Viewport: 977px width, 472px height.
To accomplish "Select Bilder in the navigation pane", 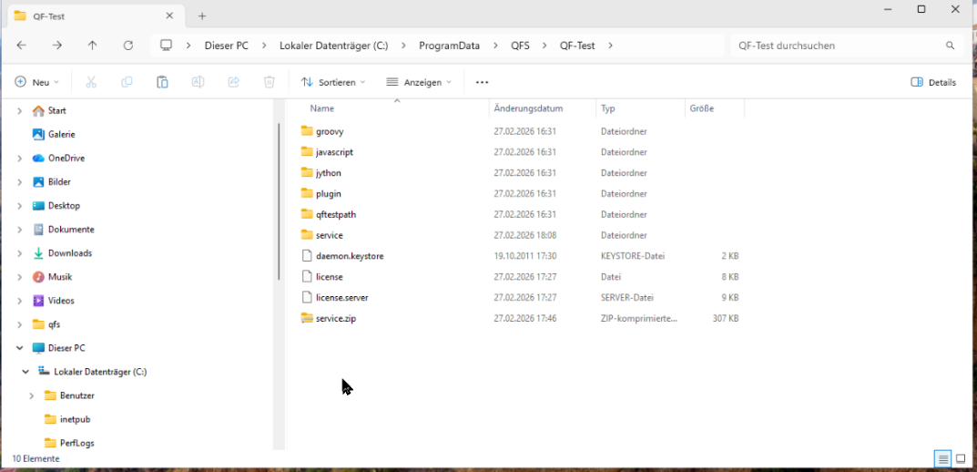I will (x=59, y=182).
